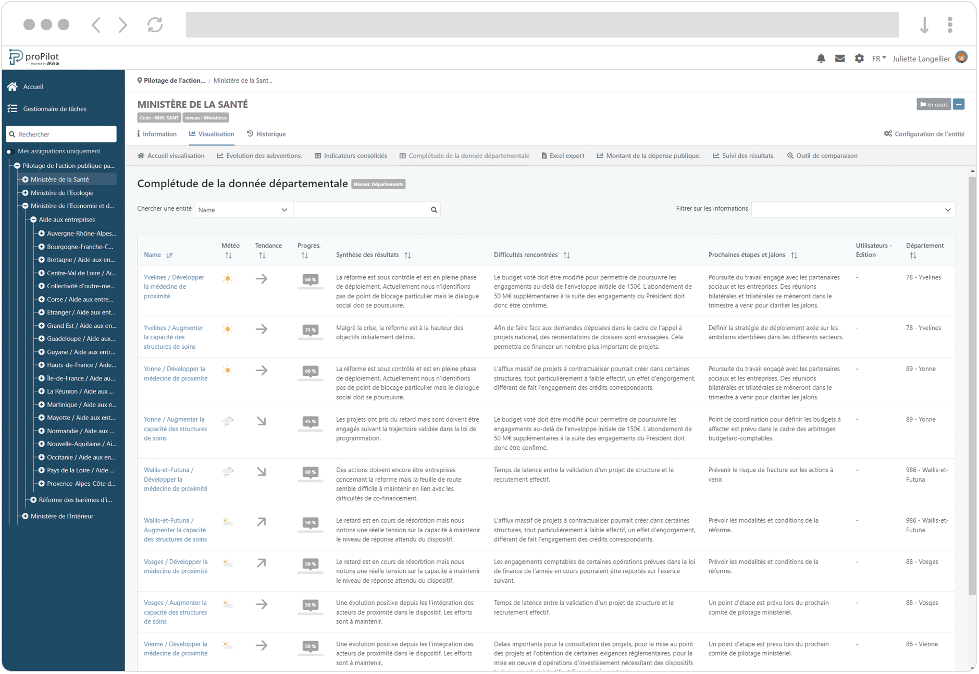Open the Gestionnaire de tâches sidebar item
This screenshot has width=979, height=674.
click(54, 108)
